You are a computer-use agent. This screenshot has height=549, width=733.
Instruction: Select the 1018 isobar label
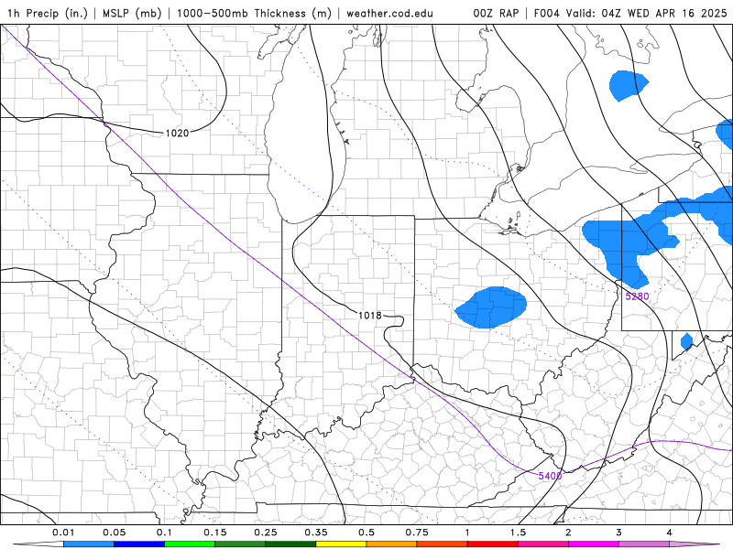(370, 316)
